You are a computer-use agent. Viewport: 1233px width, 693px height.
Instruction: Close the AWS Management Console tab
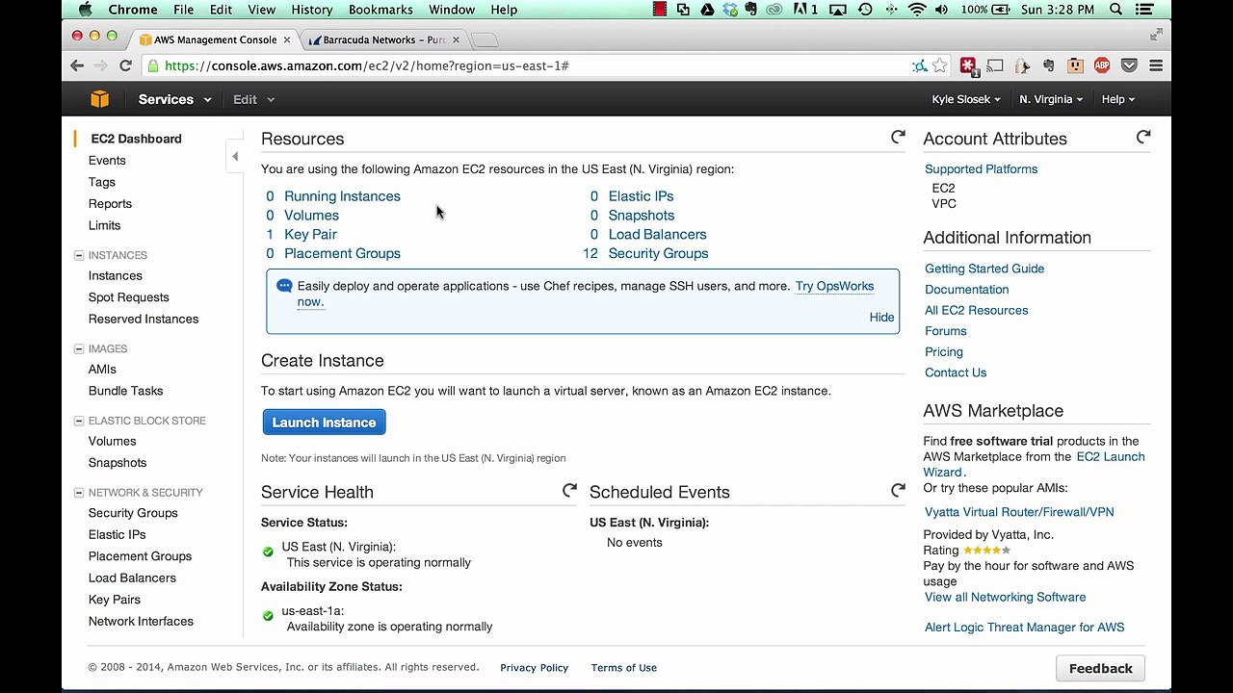point(287,39)
